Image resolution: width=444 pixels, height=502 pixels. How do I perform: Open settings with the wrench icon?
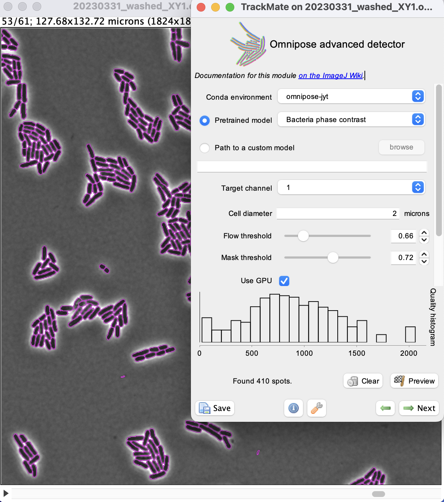coord(317,408)
